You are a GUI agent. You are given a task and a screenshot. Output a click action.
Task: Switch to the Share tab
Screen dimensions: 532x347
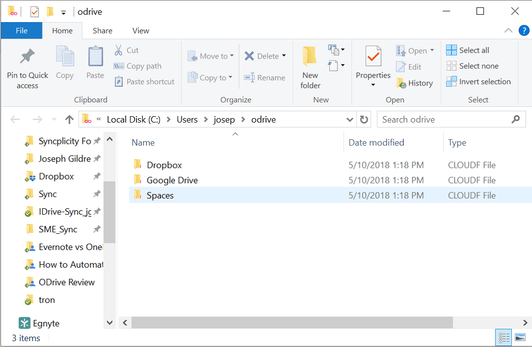click(102, 31)
